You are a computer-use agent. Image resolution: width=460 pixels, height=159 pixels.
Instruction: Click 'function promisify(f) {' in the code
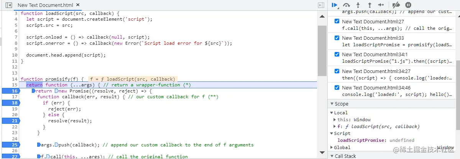pyautogui.click(x=52, y=79)
